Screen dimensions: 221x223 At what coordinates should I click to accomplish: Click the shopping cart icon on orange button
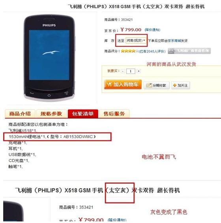pyautogui.click(x=109, y=85)
